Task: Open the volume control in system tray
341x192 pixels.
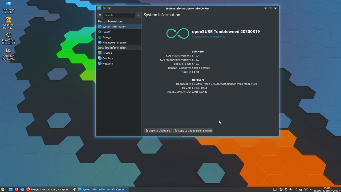Action: [x=291, y=190]
